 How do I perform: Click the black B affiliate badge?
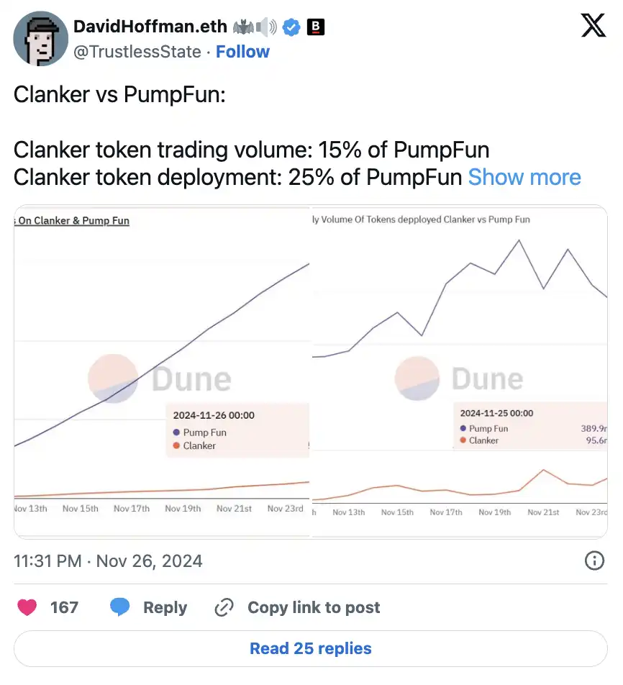click(316, 27)
